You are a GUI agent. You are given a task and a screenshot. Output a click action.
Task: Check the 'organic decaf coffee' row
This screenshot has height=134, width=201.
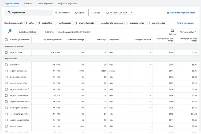6,83
